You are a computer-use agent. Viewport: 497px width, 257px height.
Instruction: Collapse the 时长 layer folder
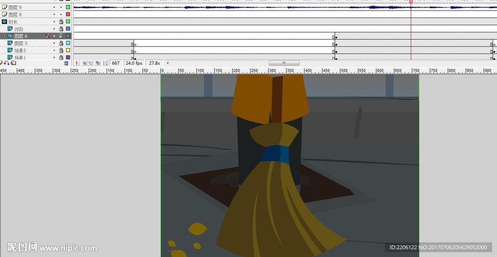4,22
